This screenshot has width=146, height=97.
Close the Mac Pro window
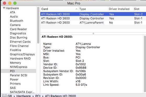pyautogui.click(x=4, y=3)
